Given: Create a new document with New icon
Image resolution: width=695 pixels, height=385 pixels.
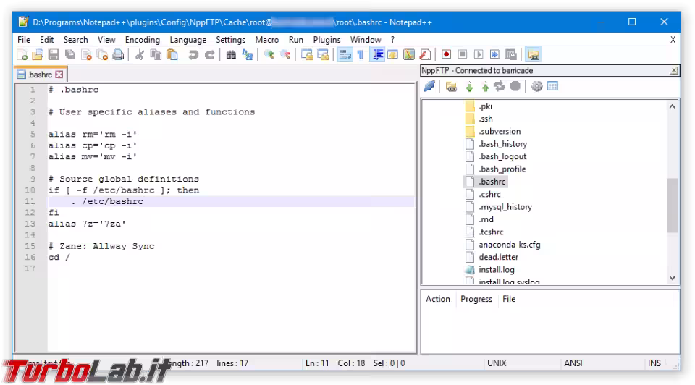Looking at the screenshot, I should pos(22,54).
